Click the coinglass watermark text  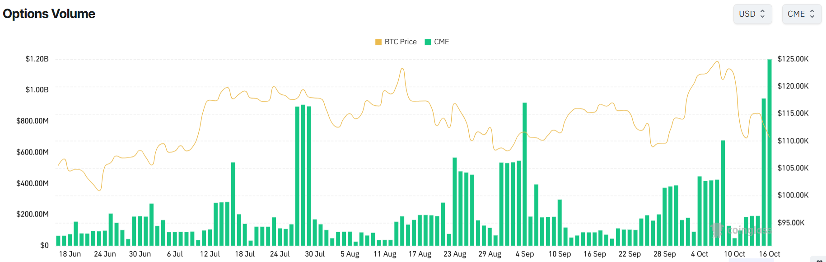(x=749, y=230)
